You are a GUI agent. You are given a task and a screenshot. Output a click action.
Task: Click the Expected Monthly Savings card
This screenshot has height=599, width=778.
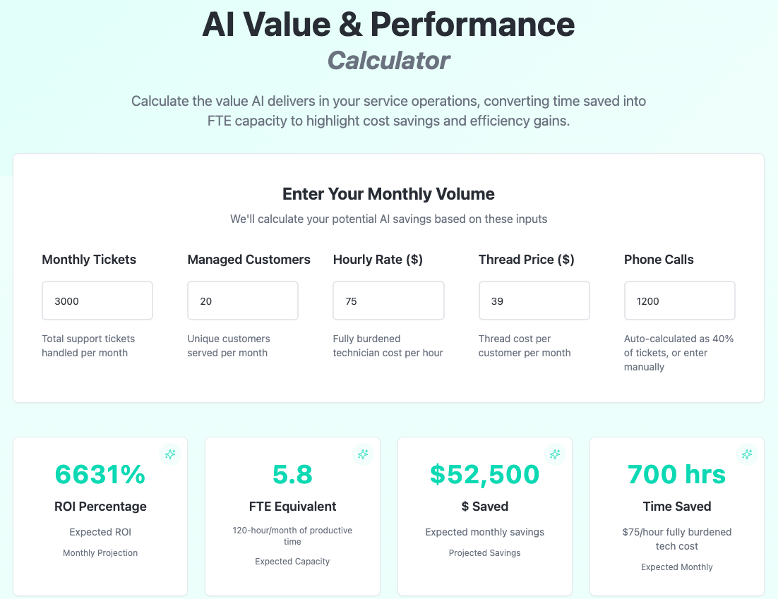(x=484, y=516)
